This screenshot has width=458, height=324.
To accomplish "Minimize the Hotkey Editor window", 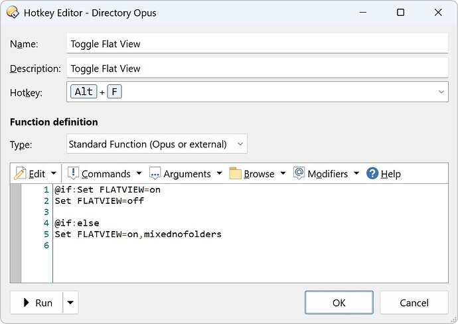I will 363,12.
